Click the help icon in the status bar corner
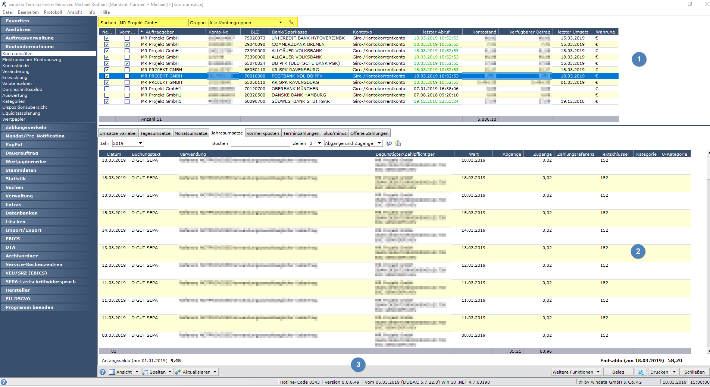This screenshot has width=710, height=387. click(x=4, y=382)
